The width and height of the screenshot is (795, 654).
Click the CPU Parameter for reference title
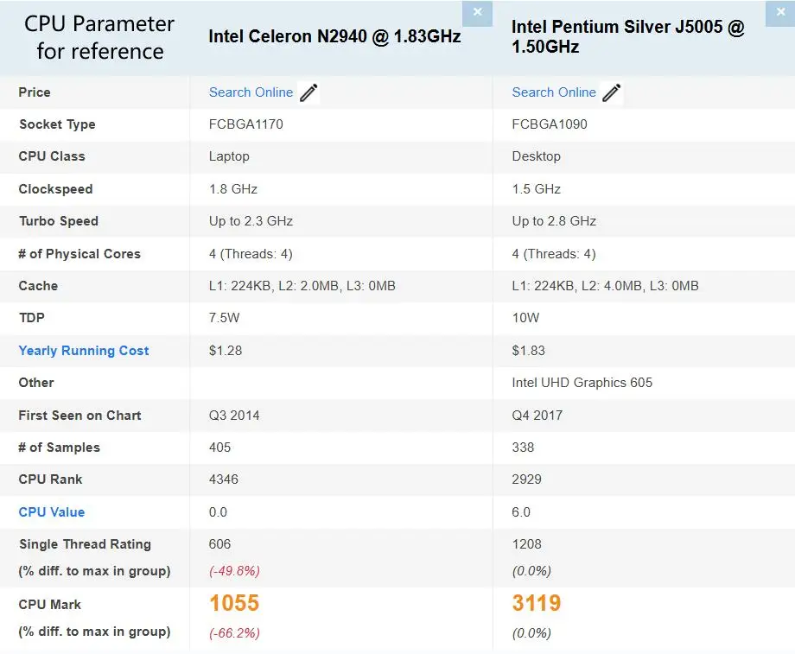point(99,37)
